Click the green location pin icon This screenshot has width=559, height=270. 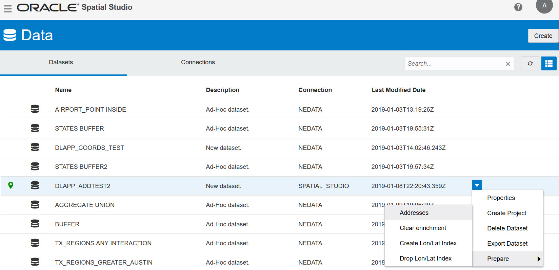11,185
